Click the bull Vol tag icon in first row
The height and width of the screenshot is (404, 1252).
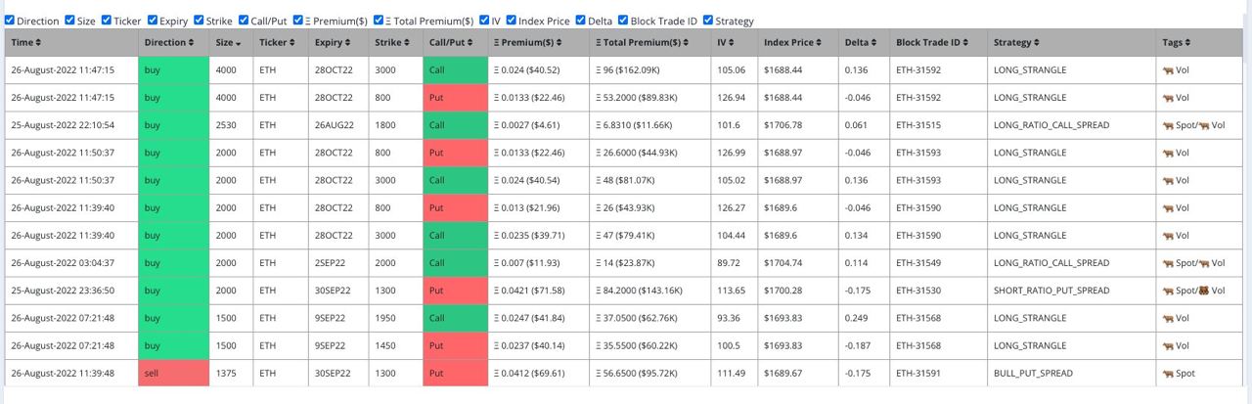point(1168,70)
